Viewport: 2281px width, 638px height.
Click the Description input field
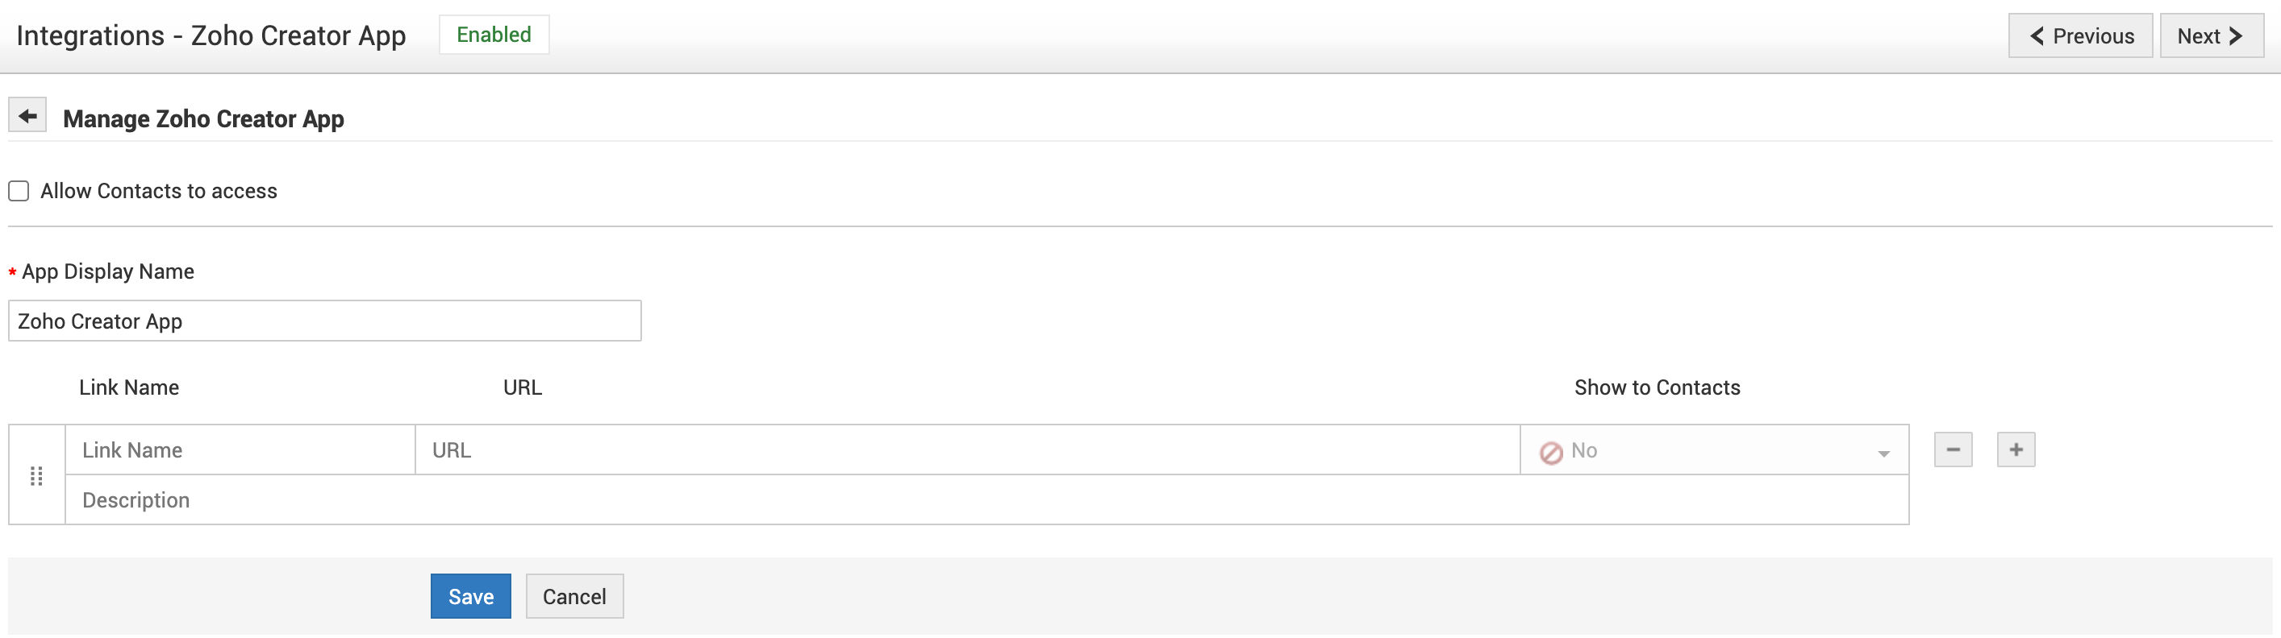(986, 500)
